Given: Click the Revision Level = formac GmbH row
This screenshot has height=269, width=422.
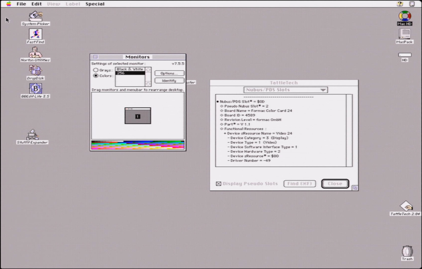Looking at the screenshot, I should click(251, 120).
